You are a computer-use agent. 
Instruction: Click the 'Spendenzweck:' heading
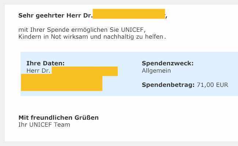coord(168,63)
